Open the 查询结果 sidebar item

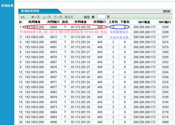pyautogui.click(x=7, y=6)
